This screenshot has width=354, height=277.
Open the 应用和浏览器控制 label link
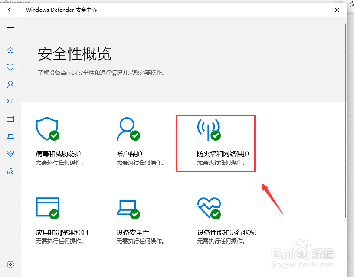coord(62,232)
